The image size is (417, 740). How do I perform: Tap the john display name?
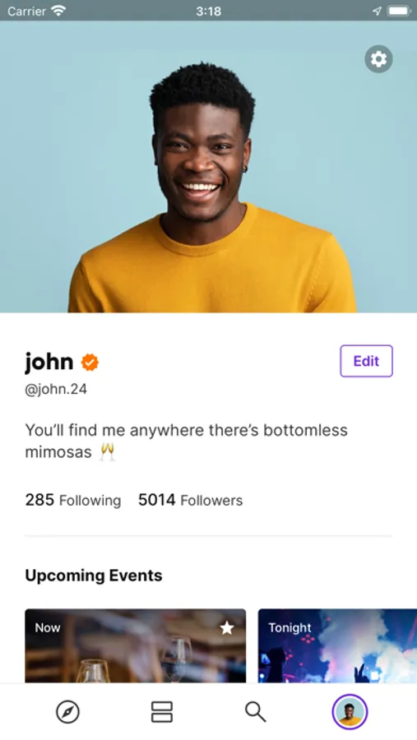point(49,362)
